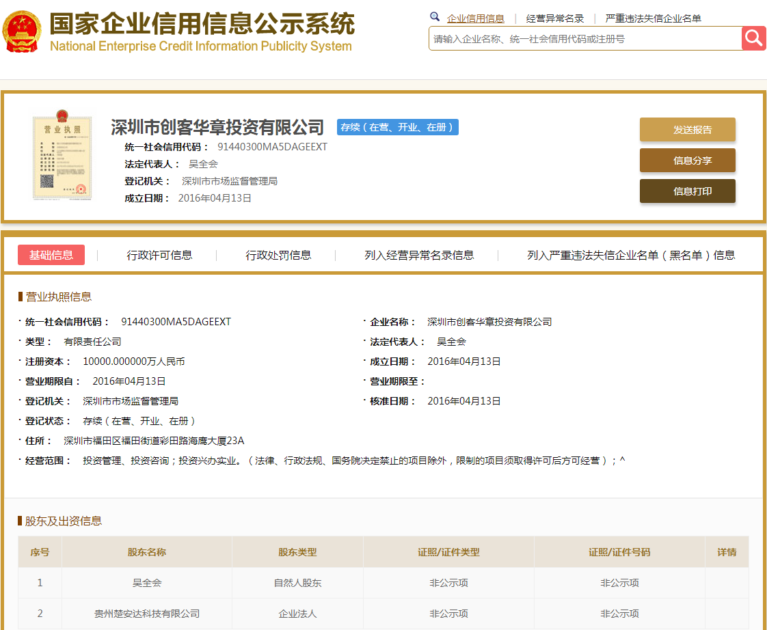Click the 发送报告 button
Viewport: 767px width, 630px height.
687,129
